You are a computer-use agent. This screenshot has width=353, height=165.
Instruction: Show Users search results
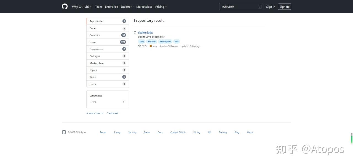click(x=108, y=84)
